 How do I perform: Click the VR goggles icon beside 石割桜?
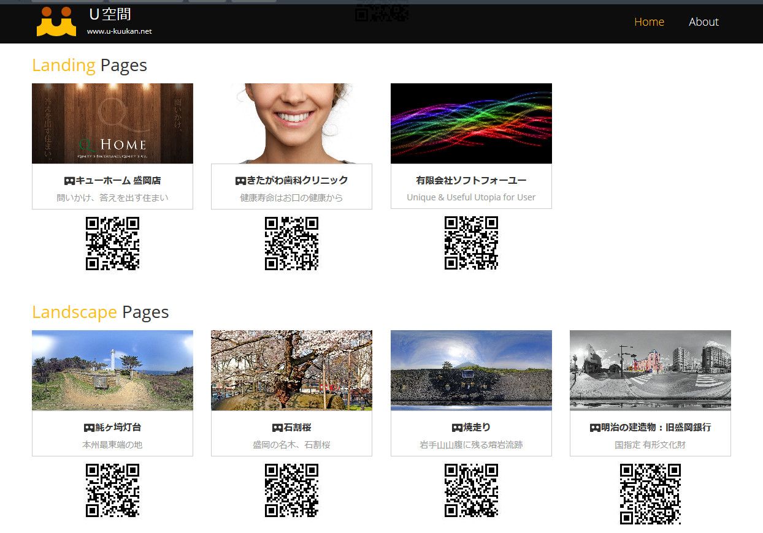(x=277, y=428)
